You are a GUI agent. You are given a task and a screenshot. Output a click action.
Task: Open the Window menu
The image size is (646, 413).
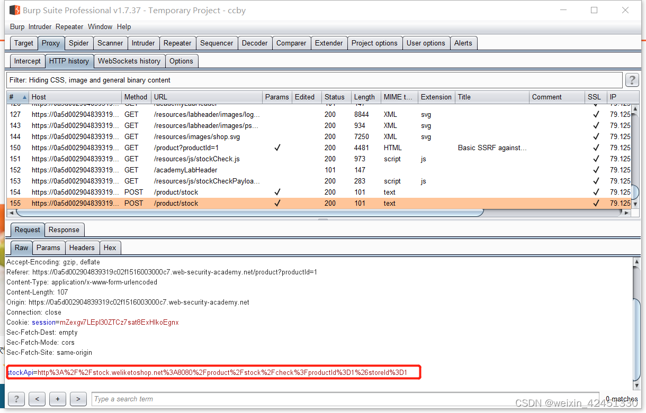(x=100, y=26)
